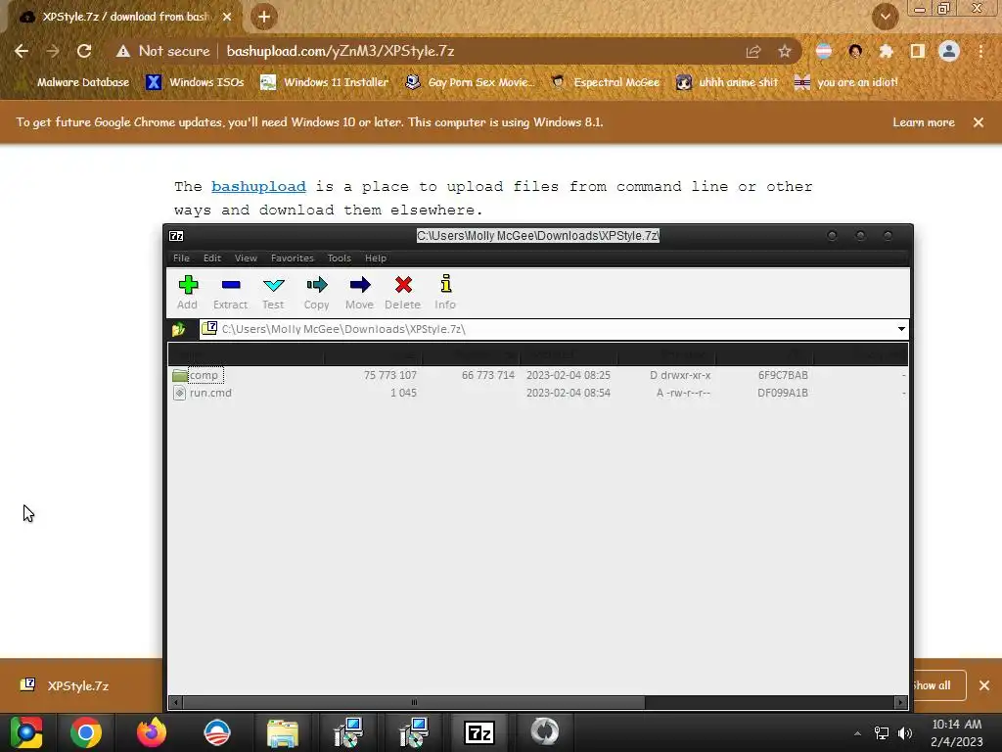The height and width of the screenshot is (752, 1002).
Task: Open the 7-Zip File menu
Action: pyautogui.click(x=181, y=258)
